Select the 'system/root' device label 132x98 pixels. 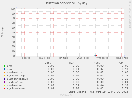(16, 72)
